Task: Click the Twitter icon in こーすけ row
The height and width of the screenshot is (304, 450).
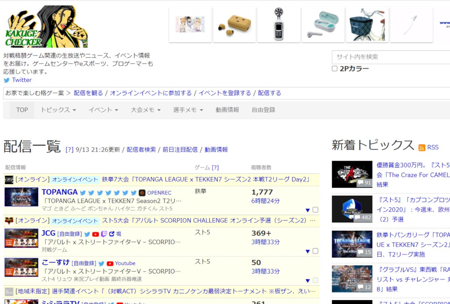Action: click(x=101, y=264)
